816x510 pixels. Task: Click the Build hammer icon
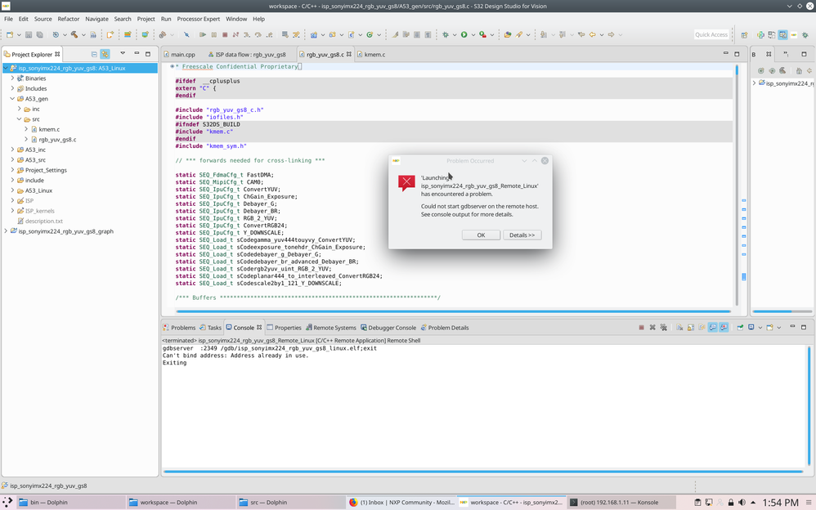[x=74, y=35]
